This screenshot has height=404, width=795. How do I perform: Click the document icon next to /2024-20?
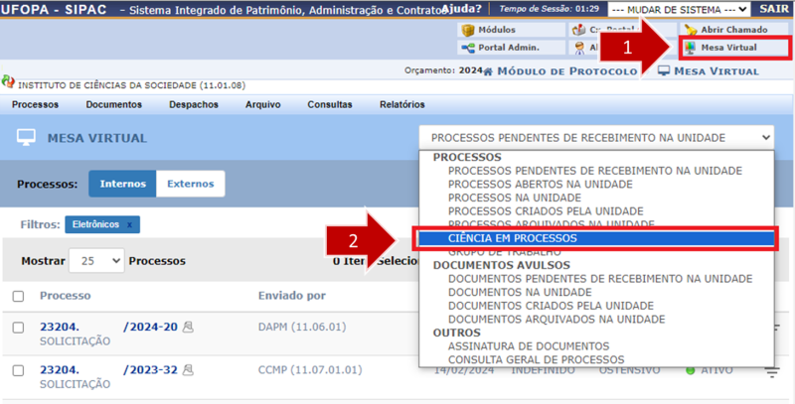click(x=188, y=327)
